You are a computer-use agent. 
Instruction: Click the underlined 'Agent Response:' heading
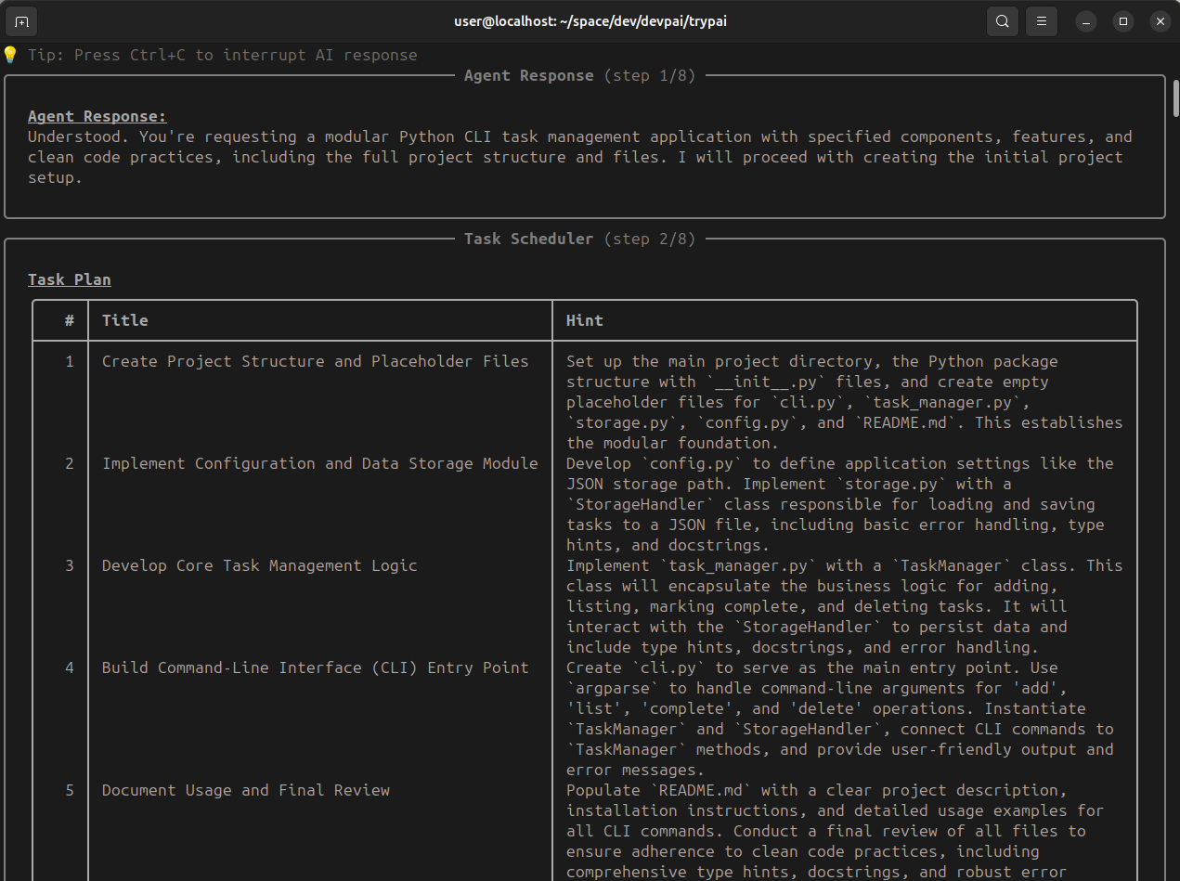click(x=97, y=116)
